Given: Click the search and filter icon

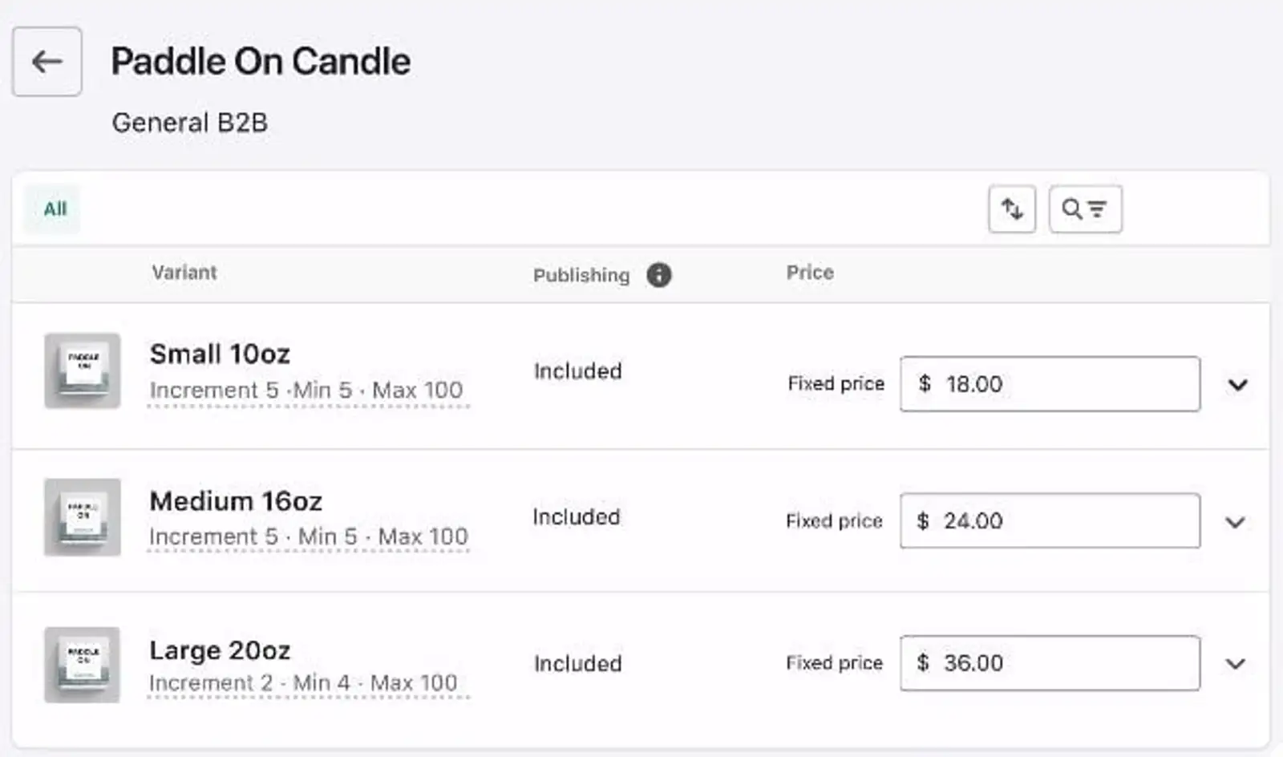Looking at the screenshot, I should tap(1085, 208).
